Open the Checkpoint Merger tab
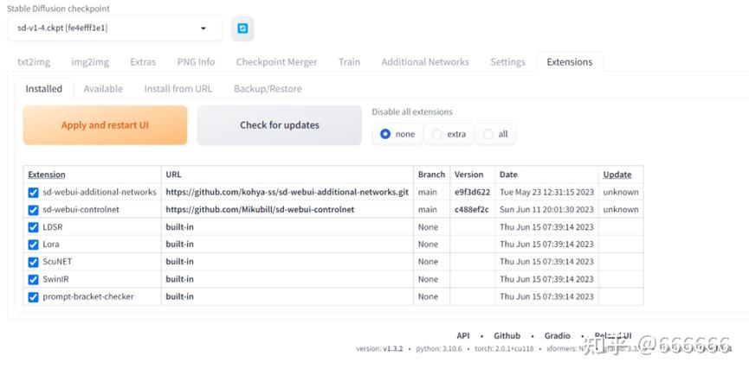 coord(276,62)
